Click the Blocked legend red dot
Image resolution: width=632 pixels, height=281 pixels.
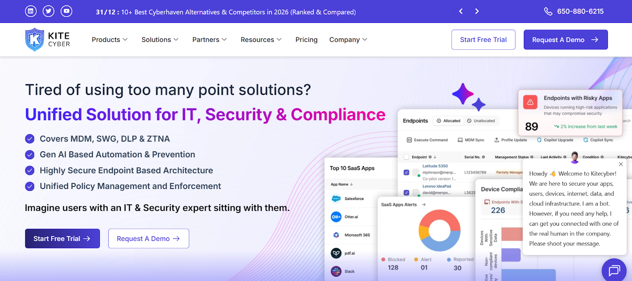click(x=383, y=260)
